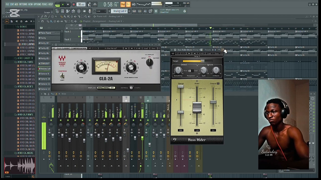Image resolution: width=321 pixels, height=180 pixels.
Task: Pause playback with the transport play/pause button
Action: [63, 4]
